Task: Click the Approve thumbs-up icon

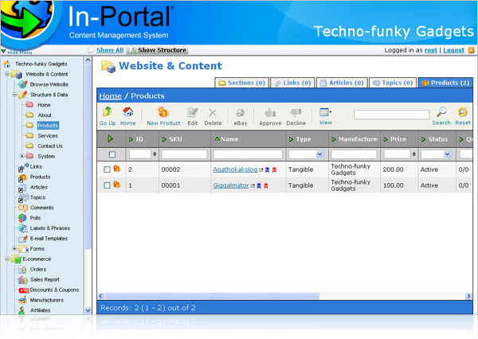Action: 270,112
